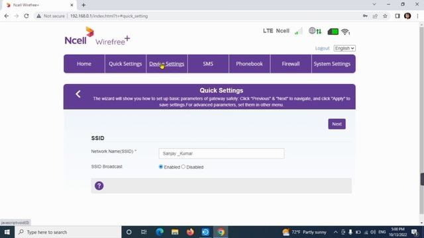This screenshot has height=238, width=424.
Task: Click the globe network status icon
Action: [x=315, y=31]
